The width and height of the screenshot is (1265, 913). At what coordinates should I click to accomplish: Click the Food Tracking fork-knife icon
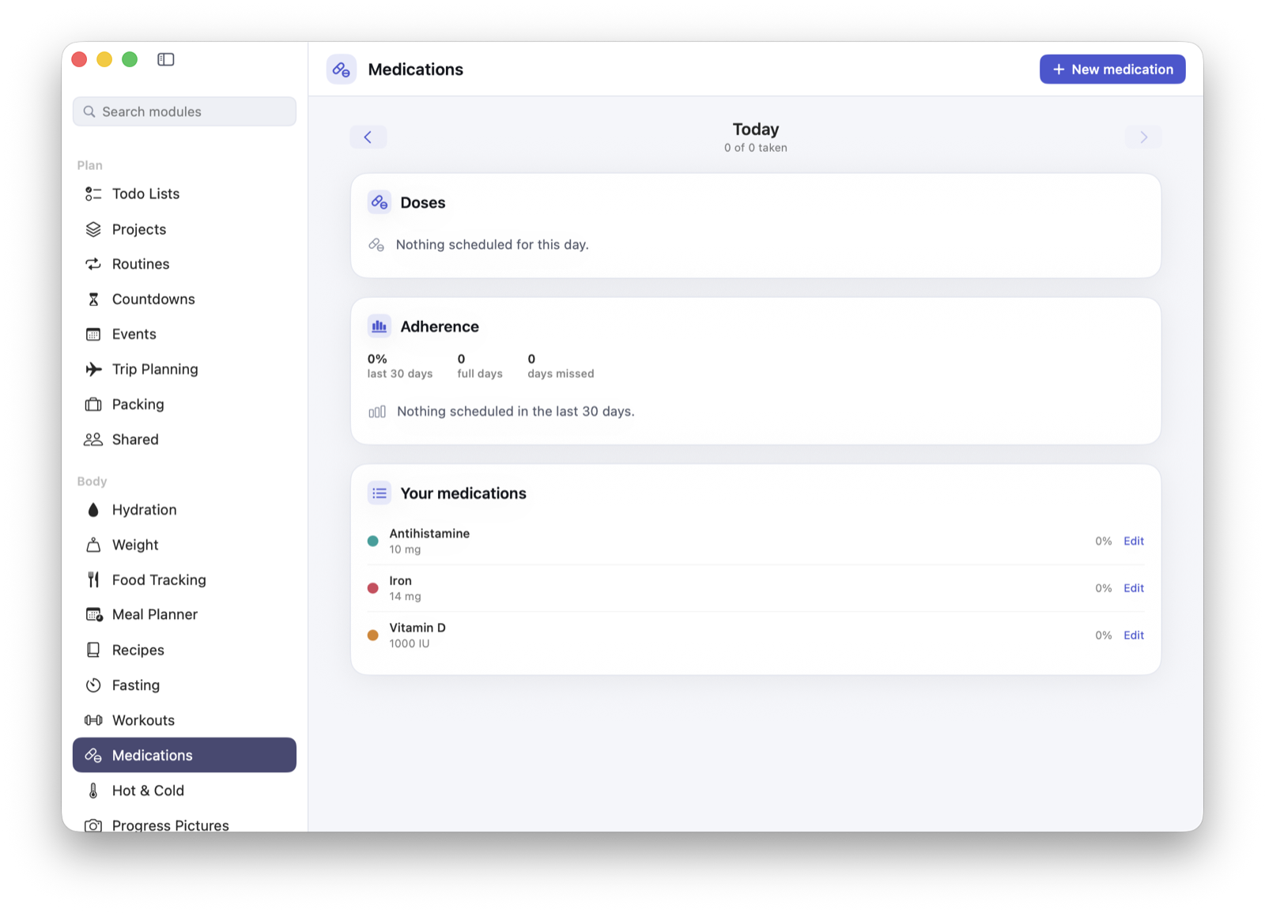pyautogui.click(x=93, y=579)
